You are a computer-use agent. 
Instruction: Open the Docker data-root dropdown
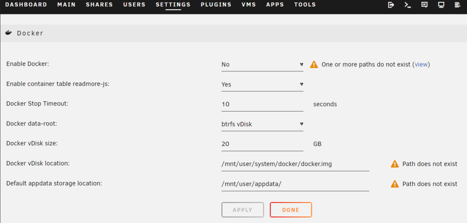262,124
